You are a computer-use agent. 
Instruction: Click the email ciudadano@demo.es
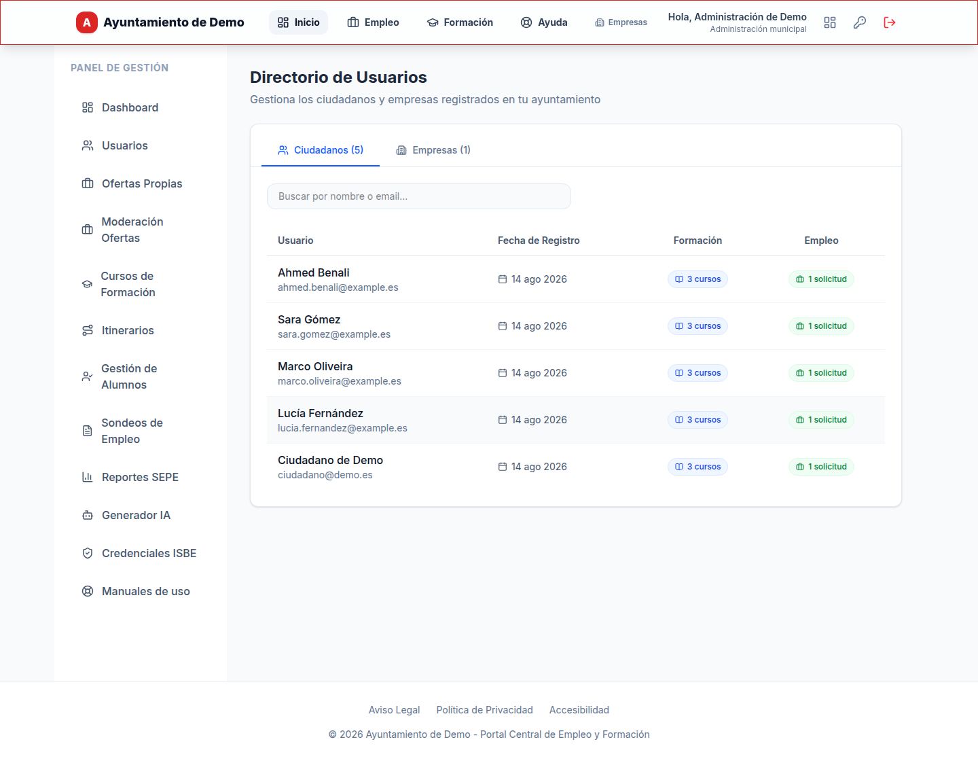[x=325, y=475]
